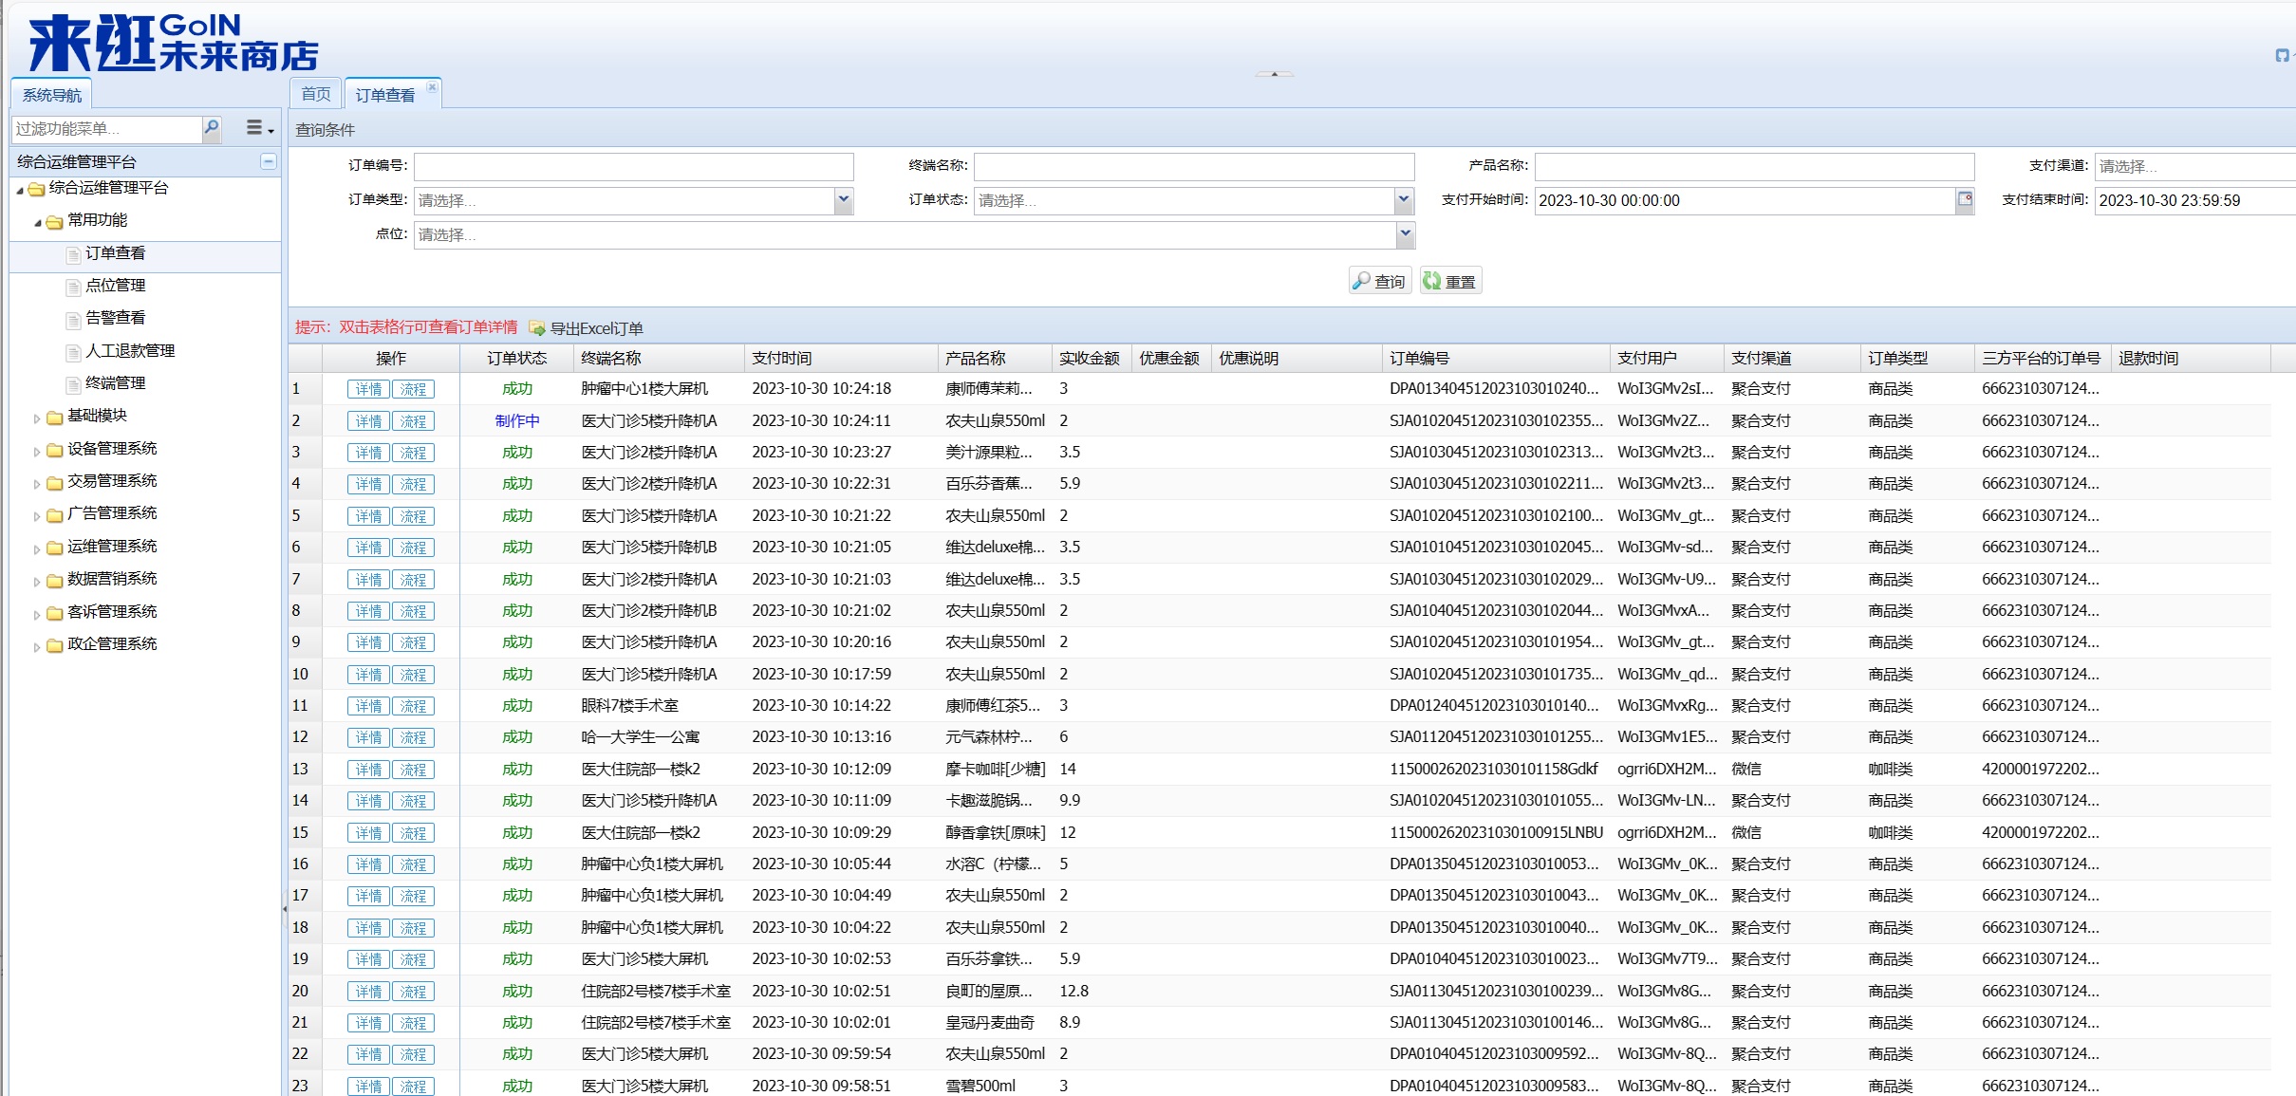2296x1096 pixels.
Task: Open calendar picker for 支付开始时间
Action: [1965, 199]
